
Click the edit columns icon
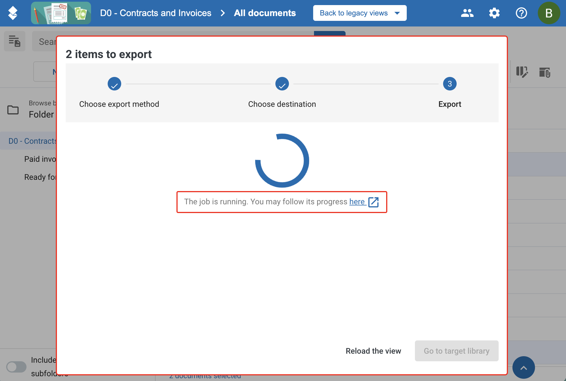pos(522,72)
